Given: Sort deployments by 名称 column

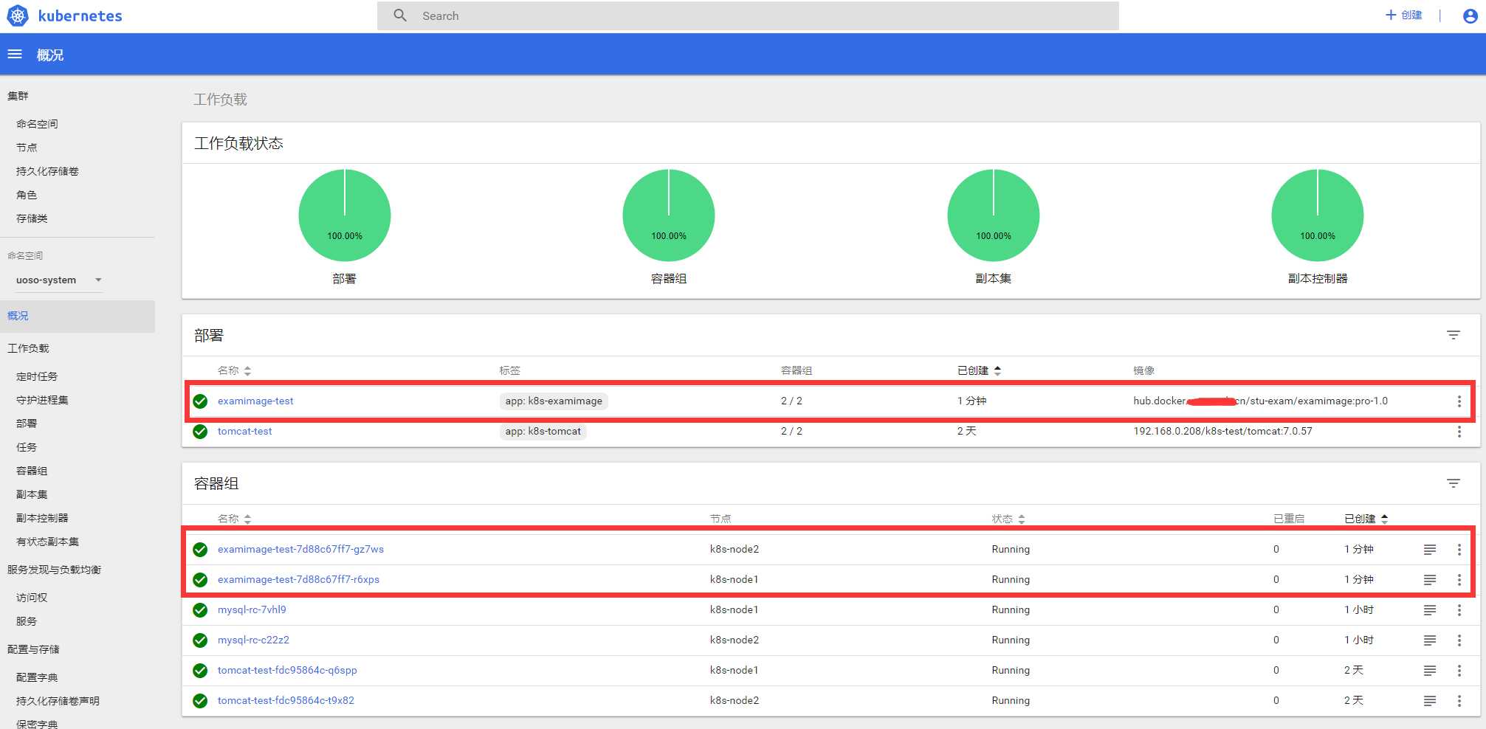Looking at the screenshot, I should [235, 370].
